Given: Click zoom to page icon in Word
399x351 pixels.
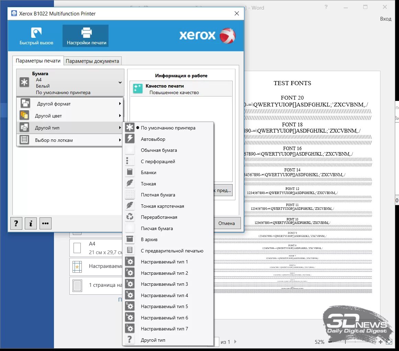Looking at the screenshot, I should click(389, 342).
